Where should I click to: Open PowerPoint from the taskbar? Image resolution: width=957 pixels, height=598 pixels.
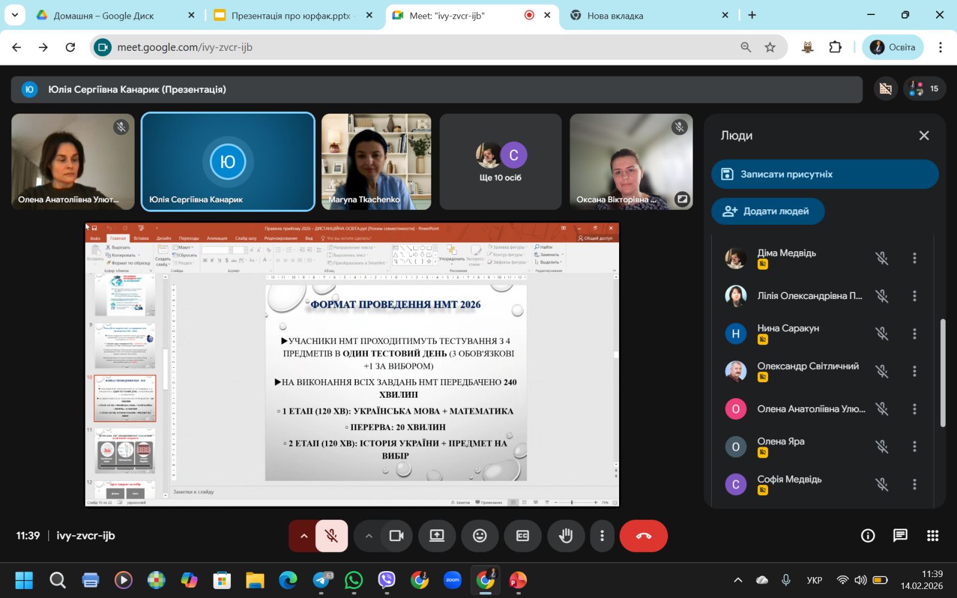tap(517, 580)
